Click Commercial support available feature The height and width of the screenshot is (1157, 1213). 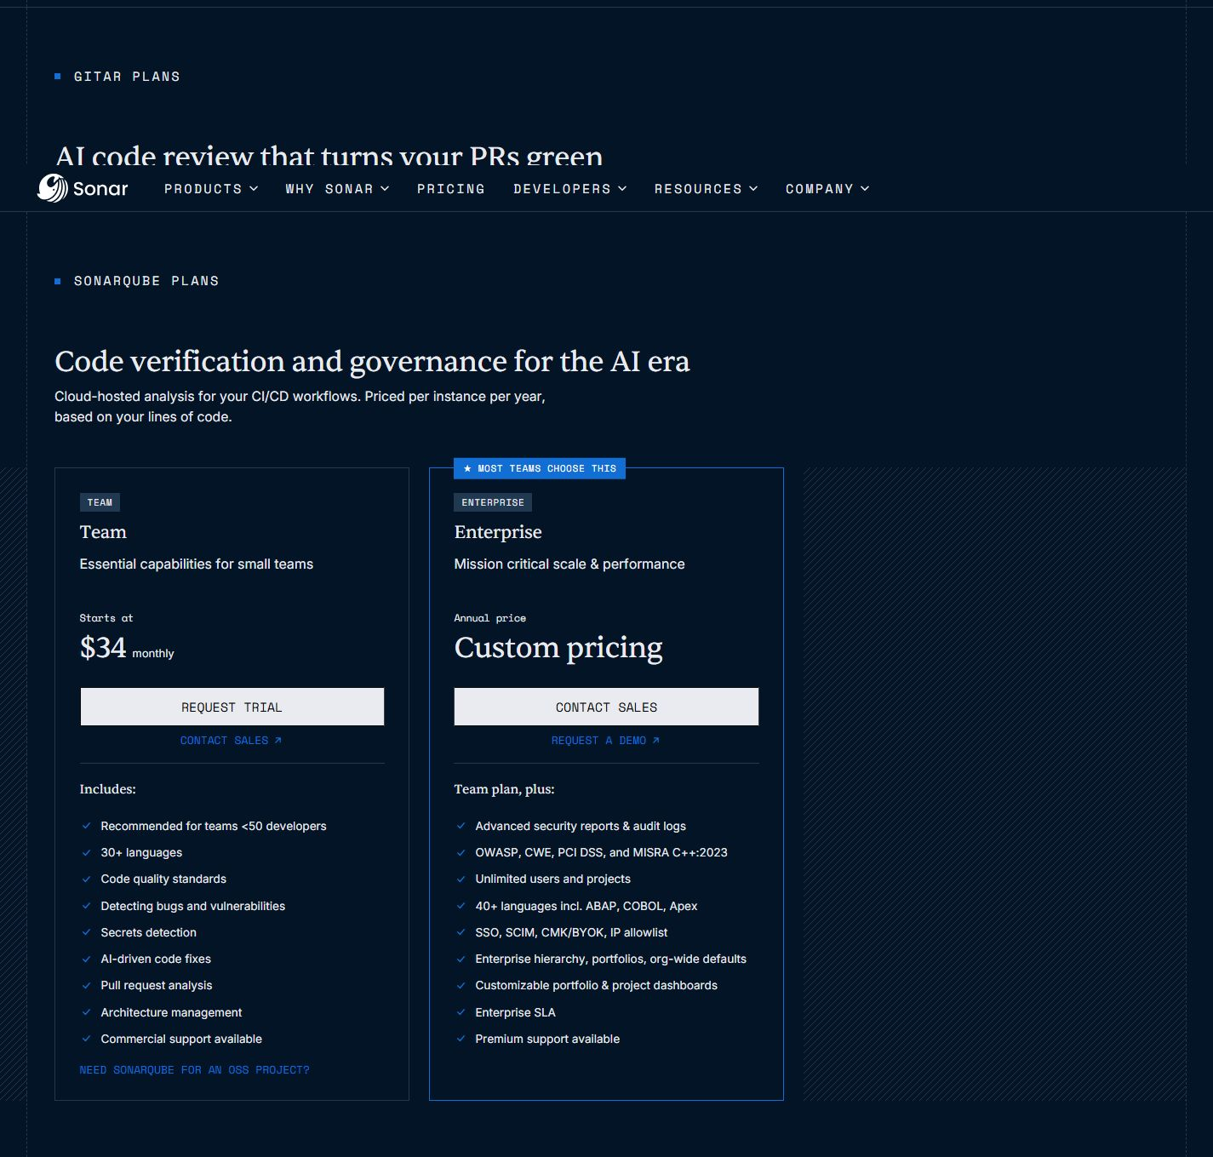(181, 1039)
